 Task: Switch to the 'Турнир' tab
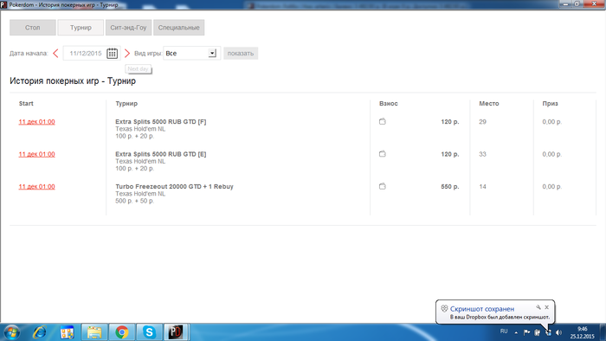click(81, 28)
